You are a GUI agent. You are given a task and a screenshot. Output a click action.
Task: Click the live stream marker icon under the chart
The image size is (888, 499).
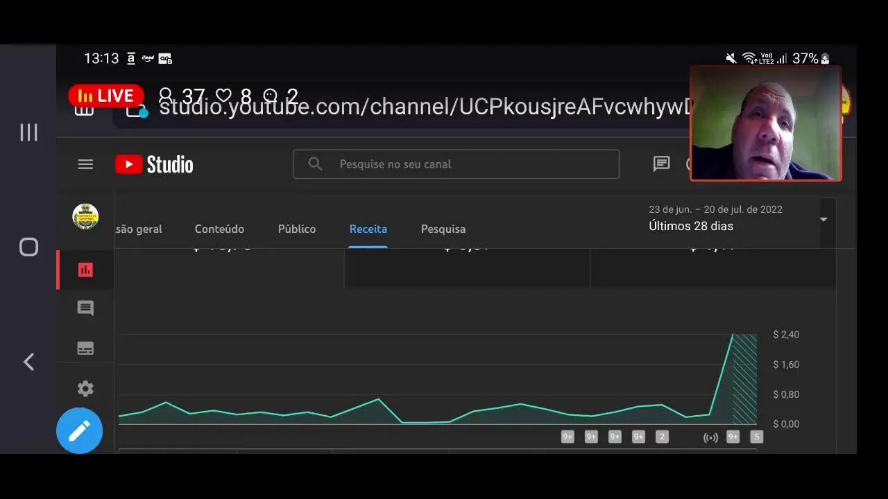(x=710, y=437)
